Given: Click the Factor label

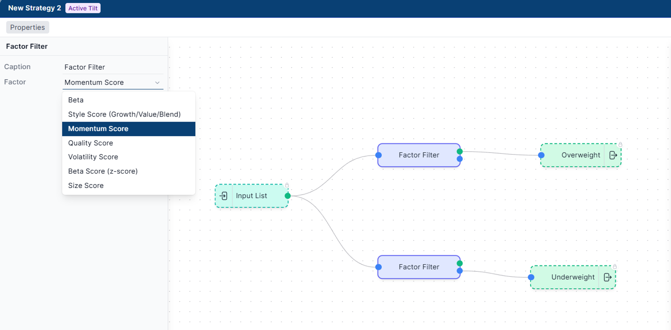Looking at the screenshot, I should (15, 82).
